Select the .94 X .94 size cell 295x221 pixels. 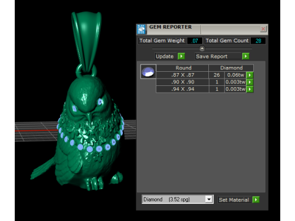(183, 89)
